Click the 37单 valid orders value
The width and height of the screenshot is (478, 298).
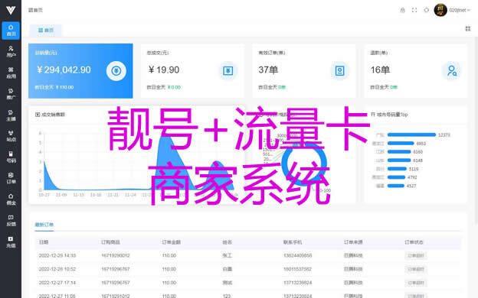(268, 70)
